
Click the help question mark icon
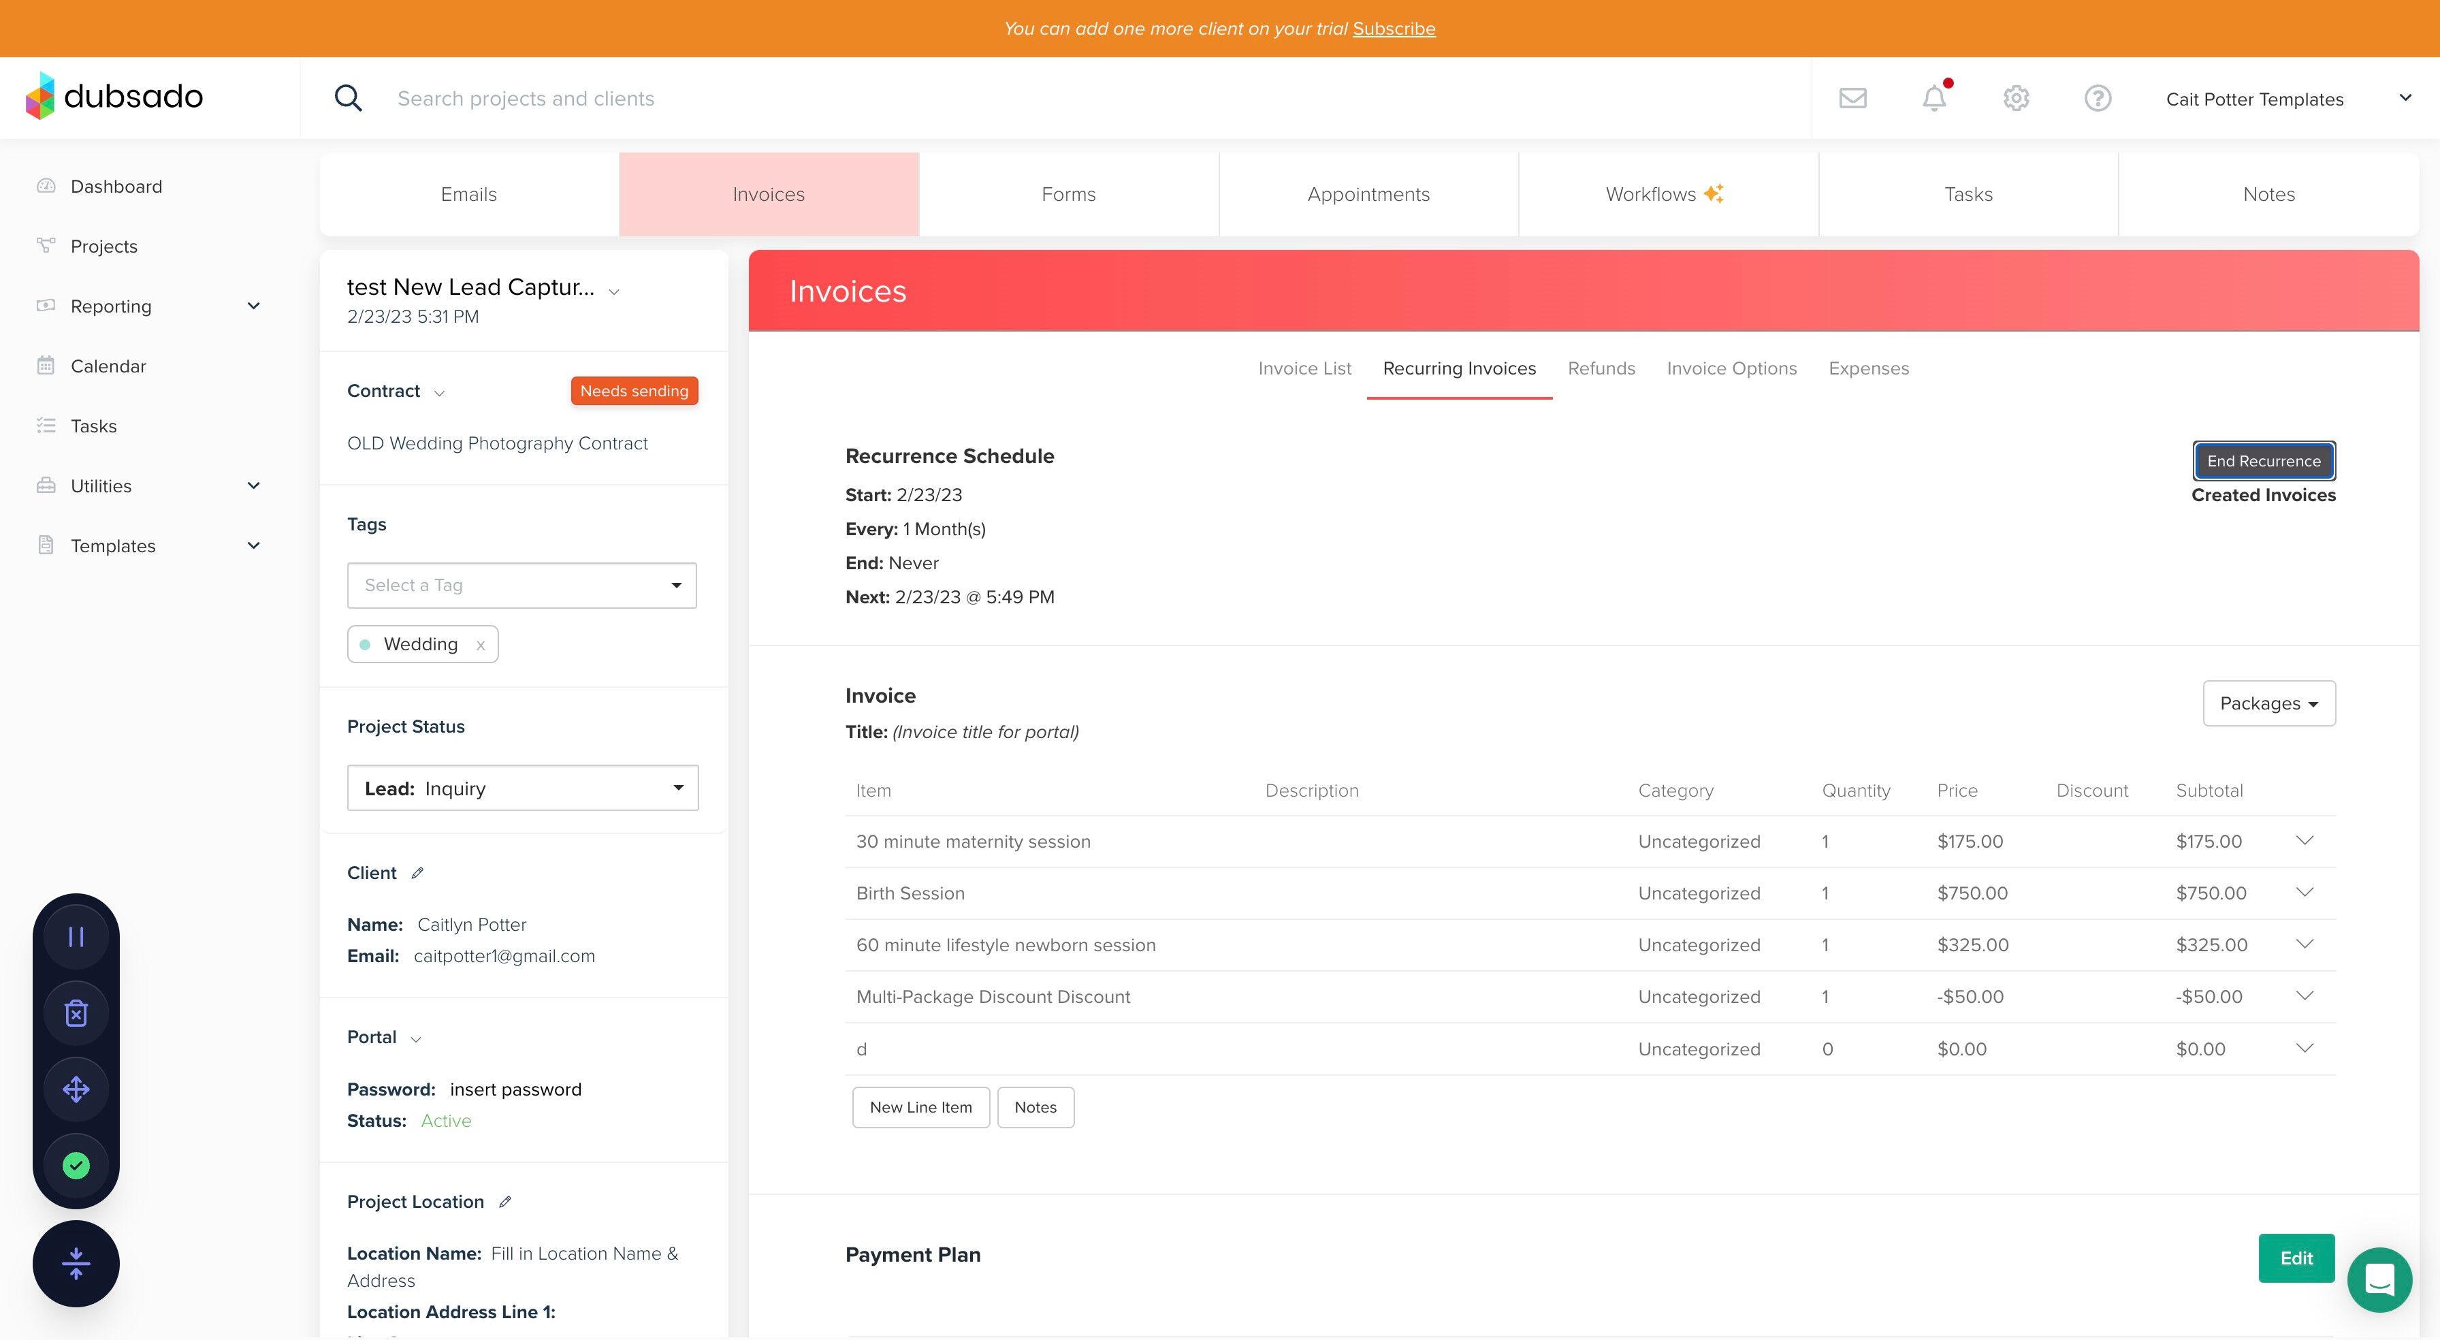(2097, 97)
